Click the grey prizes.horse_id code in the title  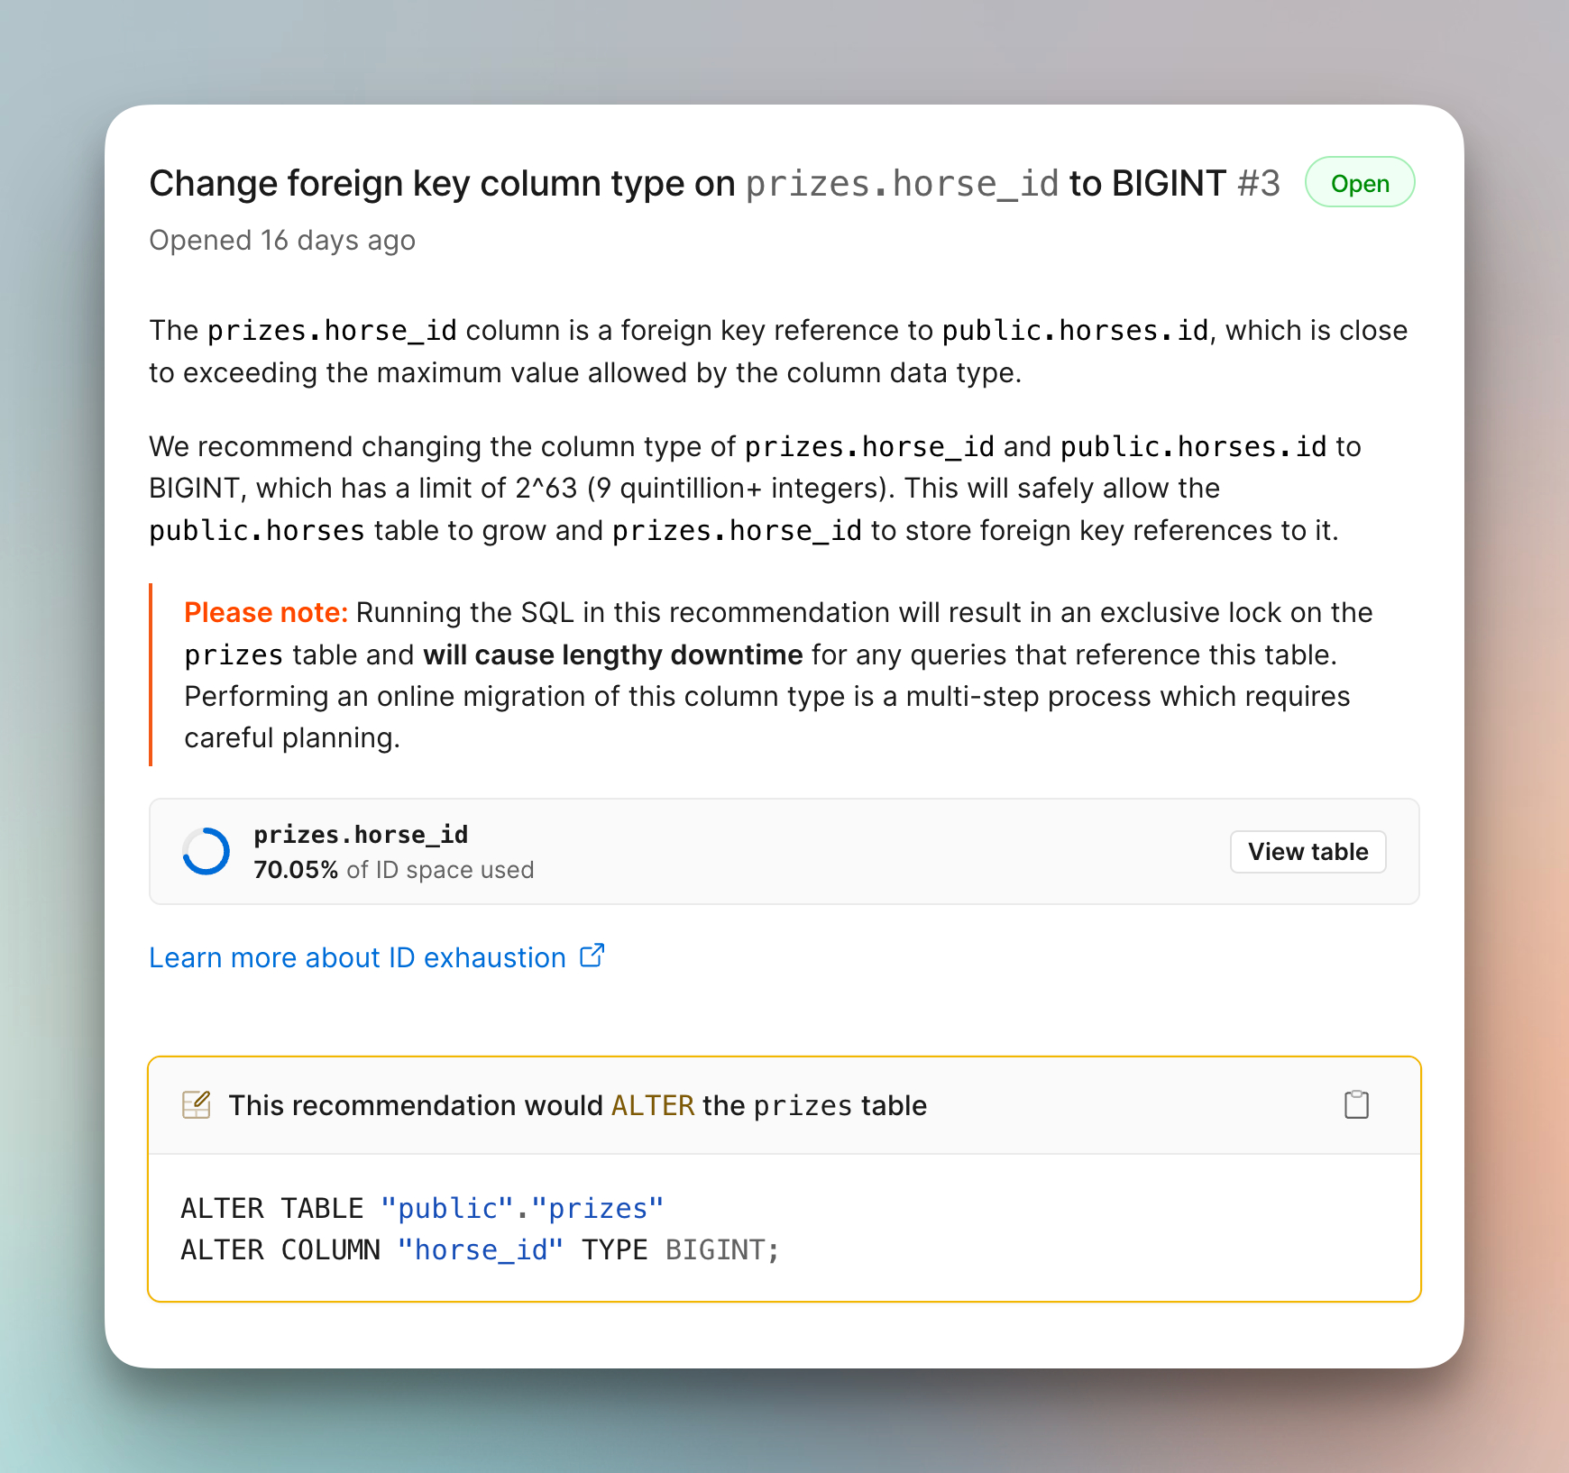(902, 183)
